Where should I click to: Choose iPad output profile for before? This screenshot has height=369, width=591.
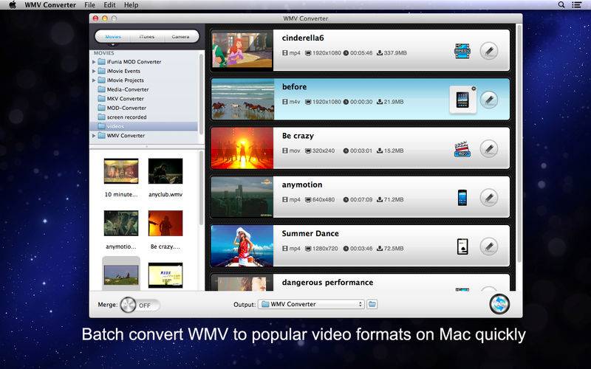(x=462, y=100)
